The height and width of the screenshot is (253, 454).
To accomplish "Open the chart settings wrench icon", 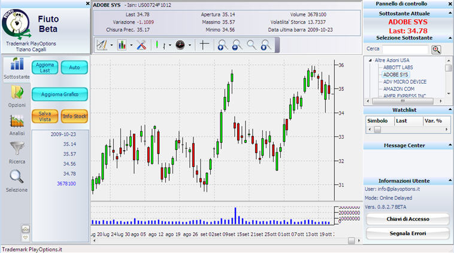I will coord(141,45).
